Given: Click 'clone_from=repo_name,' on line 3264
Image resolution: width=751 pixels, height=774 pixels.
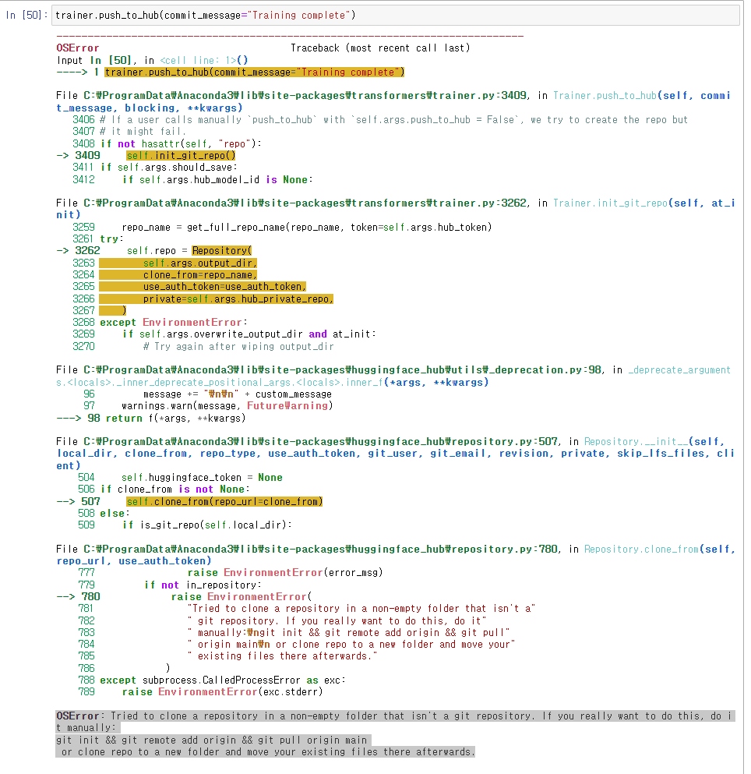Looking at the screenshot, I should (x=200, y=275).
